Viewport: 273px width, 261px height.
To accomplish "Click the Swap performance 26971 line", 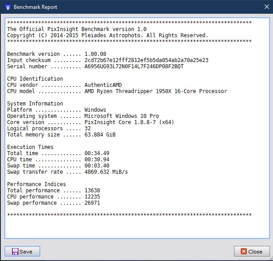I will tap(54, 203).
